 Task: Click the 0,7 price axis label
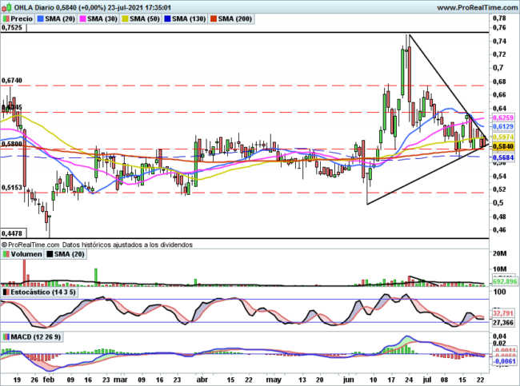(x=498, y=68)
